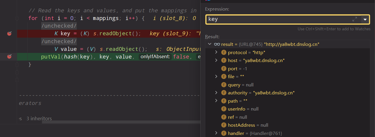Select the path field row

[237, 101]
